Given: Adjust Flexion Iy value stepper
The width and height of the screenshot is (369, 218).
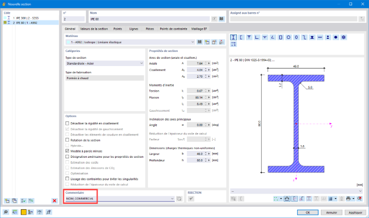Looking at the screenshot, I should (x=206, y=98).
